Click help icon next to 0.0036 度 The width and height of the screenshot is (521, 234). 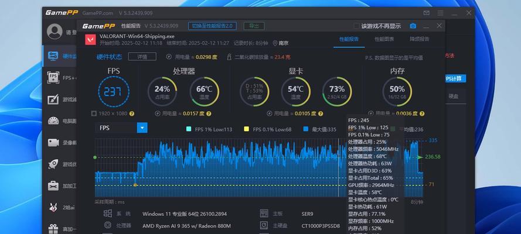pos(422,113)
